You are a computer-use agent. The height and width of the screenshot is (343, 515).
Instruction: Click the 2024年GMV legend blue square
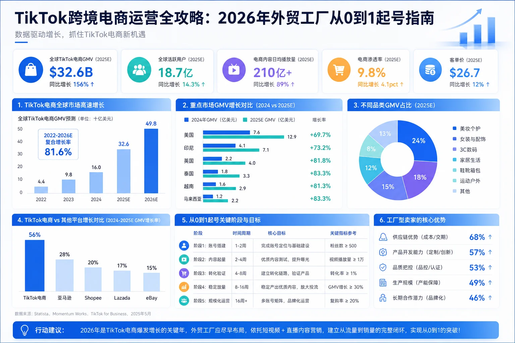186,120
